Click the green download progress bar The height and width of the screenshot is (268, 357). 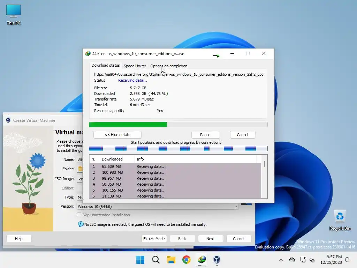click(178, 125)
